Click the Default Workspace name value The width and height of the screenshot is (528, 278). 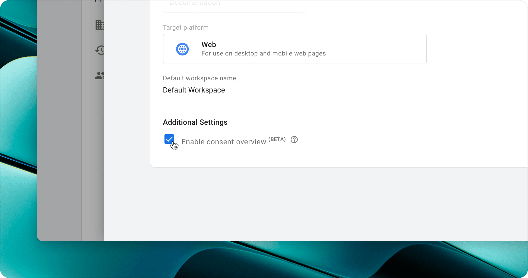point(194,90)
